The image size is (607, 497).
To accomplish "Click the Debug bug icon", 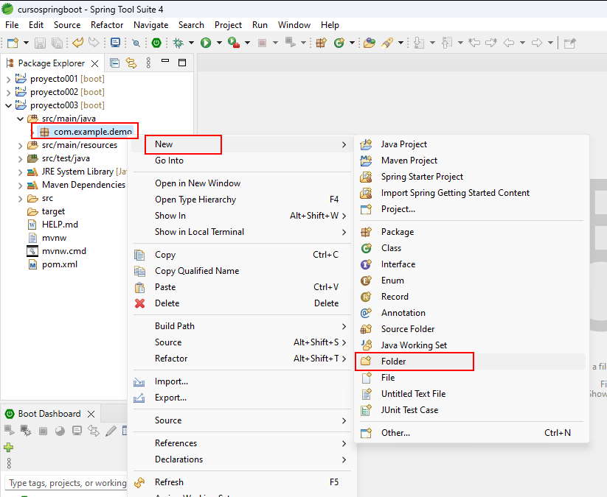I will point(178,43).
